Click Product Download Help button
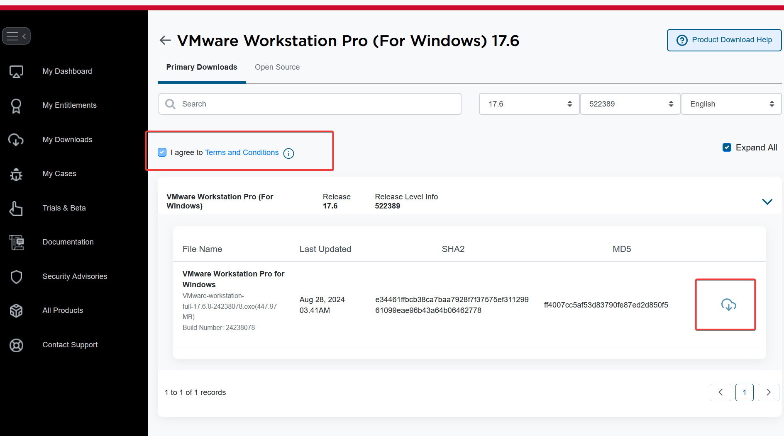Screen dimensions: 784x436 724,40
